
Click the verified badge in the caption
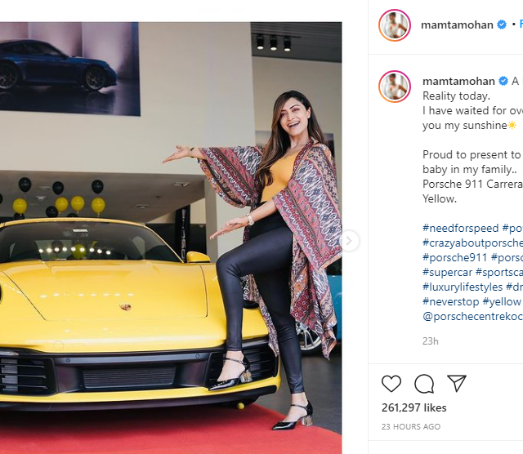tap(503, 81)
